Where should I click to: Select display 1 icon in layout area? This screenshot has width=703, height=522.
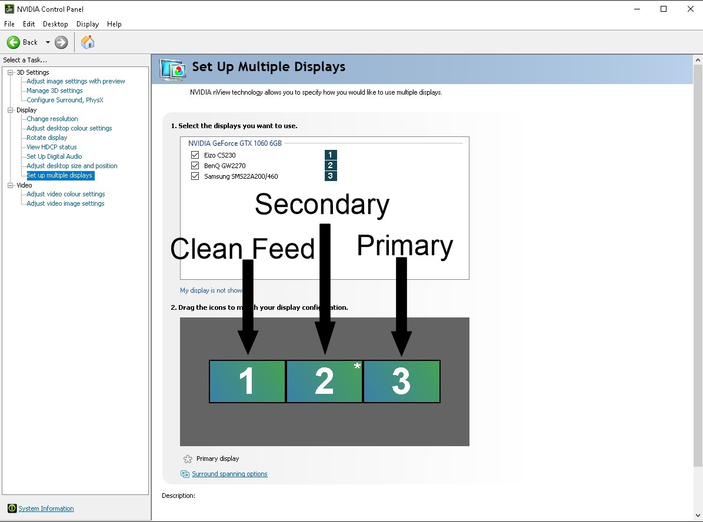(247, 382)
